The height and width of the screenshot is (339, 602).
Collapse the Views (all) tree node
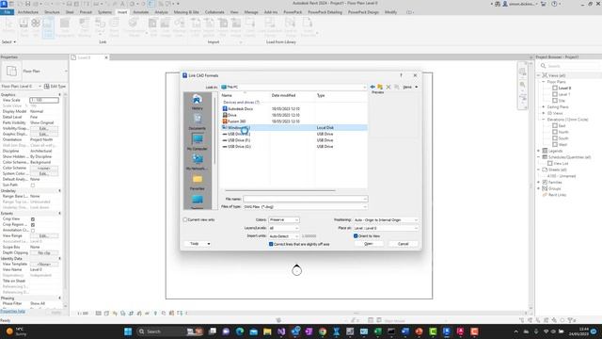pos(539,75)
